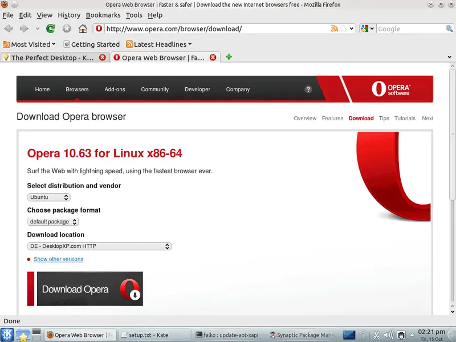The image size is (456, 342).
Task: Open Klipper clipboard scissors icon
Action: (x=376, y=335)
